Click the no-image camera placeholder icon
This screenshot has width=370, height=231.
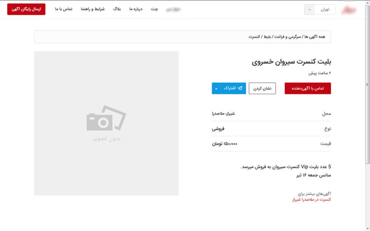[x=107, y=118]
